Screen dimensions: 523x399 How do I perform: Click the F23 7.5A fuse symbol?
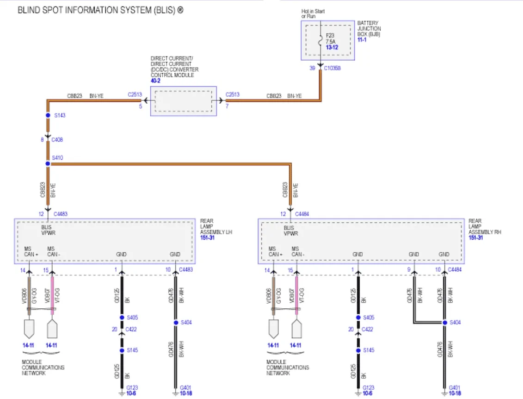[320, 41]
